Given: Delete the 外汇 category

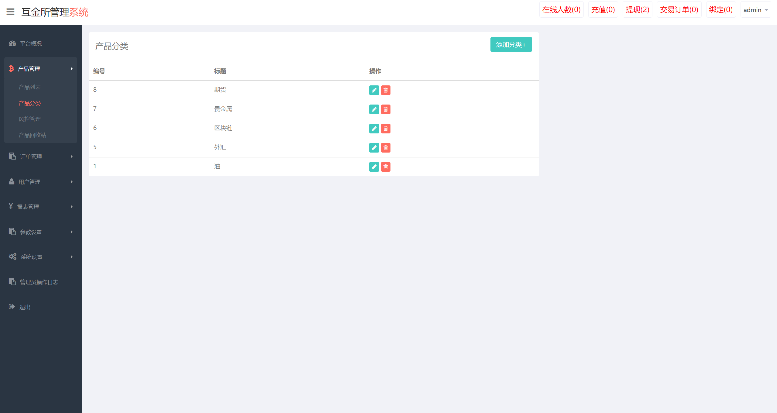Looking at the screenshot, I should click(x=385, y=148).
